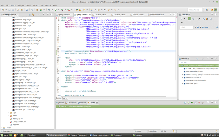Click the Debug bug icon in toolbar
This screenshot has width=219, height=137.
49,10
